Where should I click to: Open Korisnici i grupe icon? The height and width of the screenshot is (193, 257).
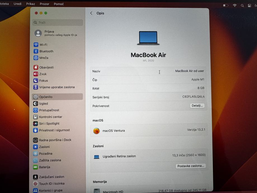coord(36,190)
